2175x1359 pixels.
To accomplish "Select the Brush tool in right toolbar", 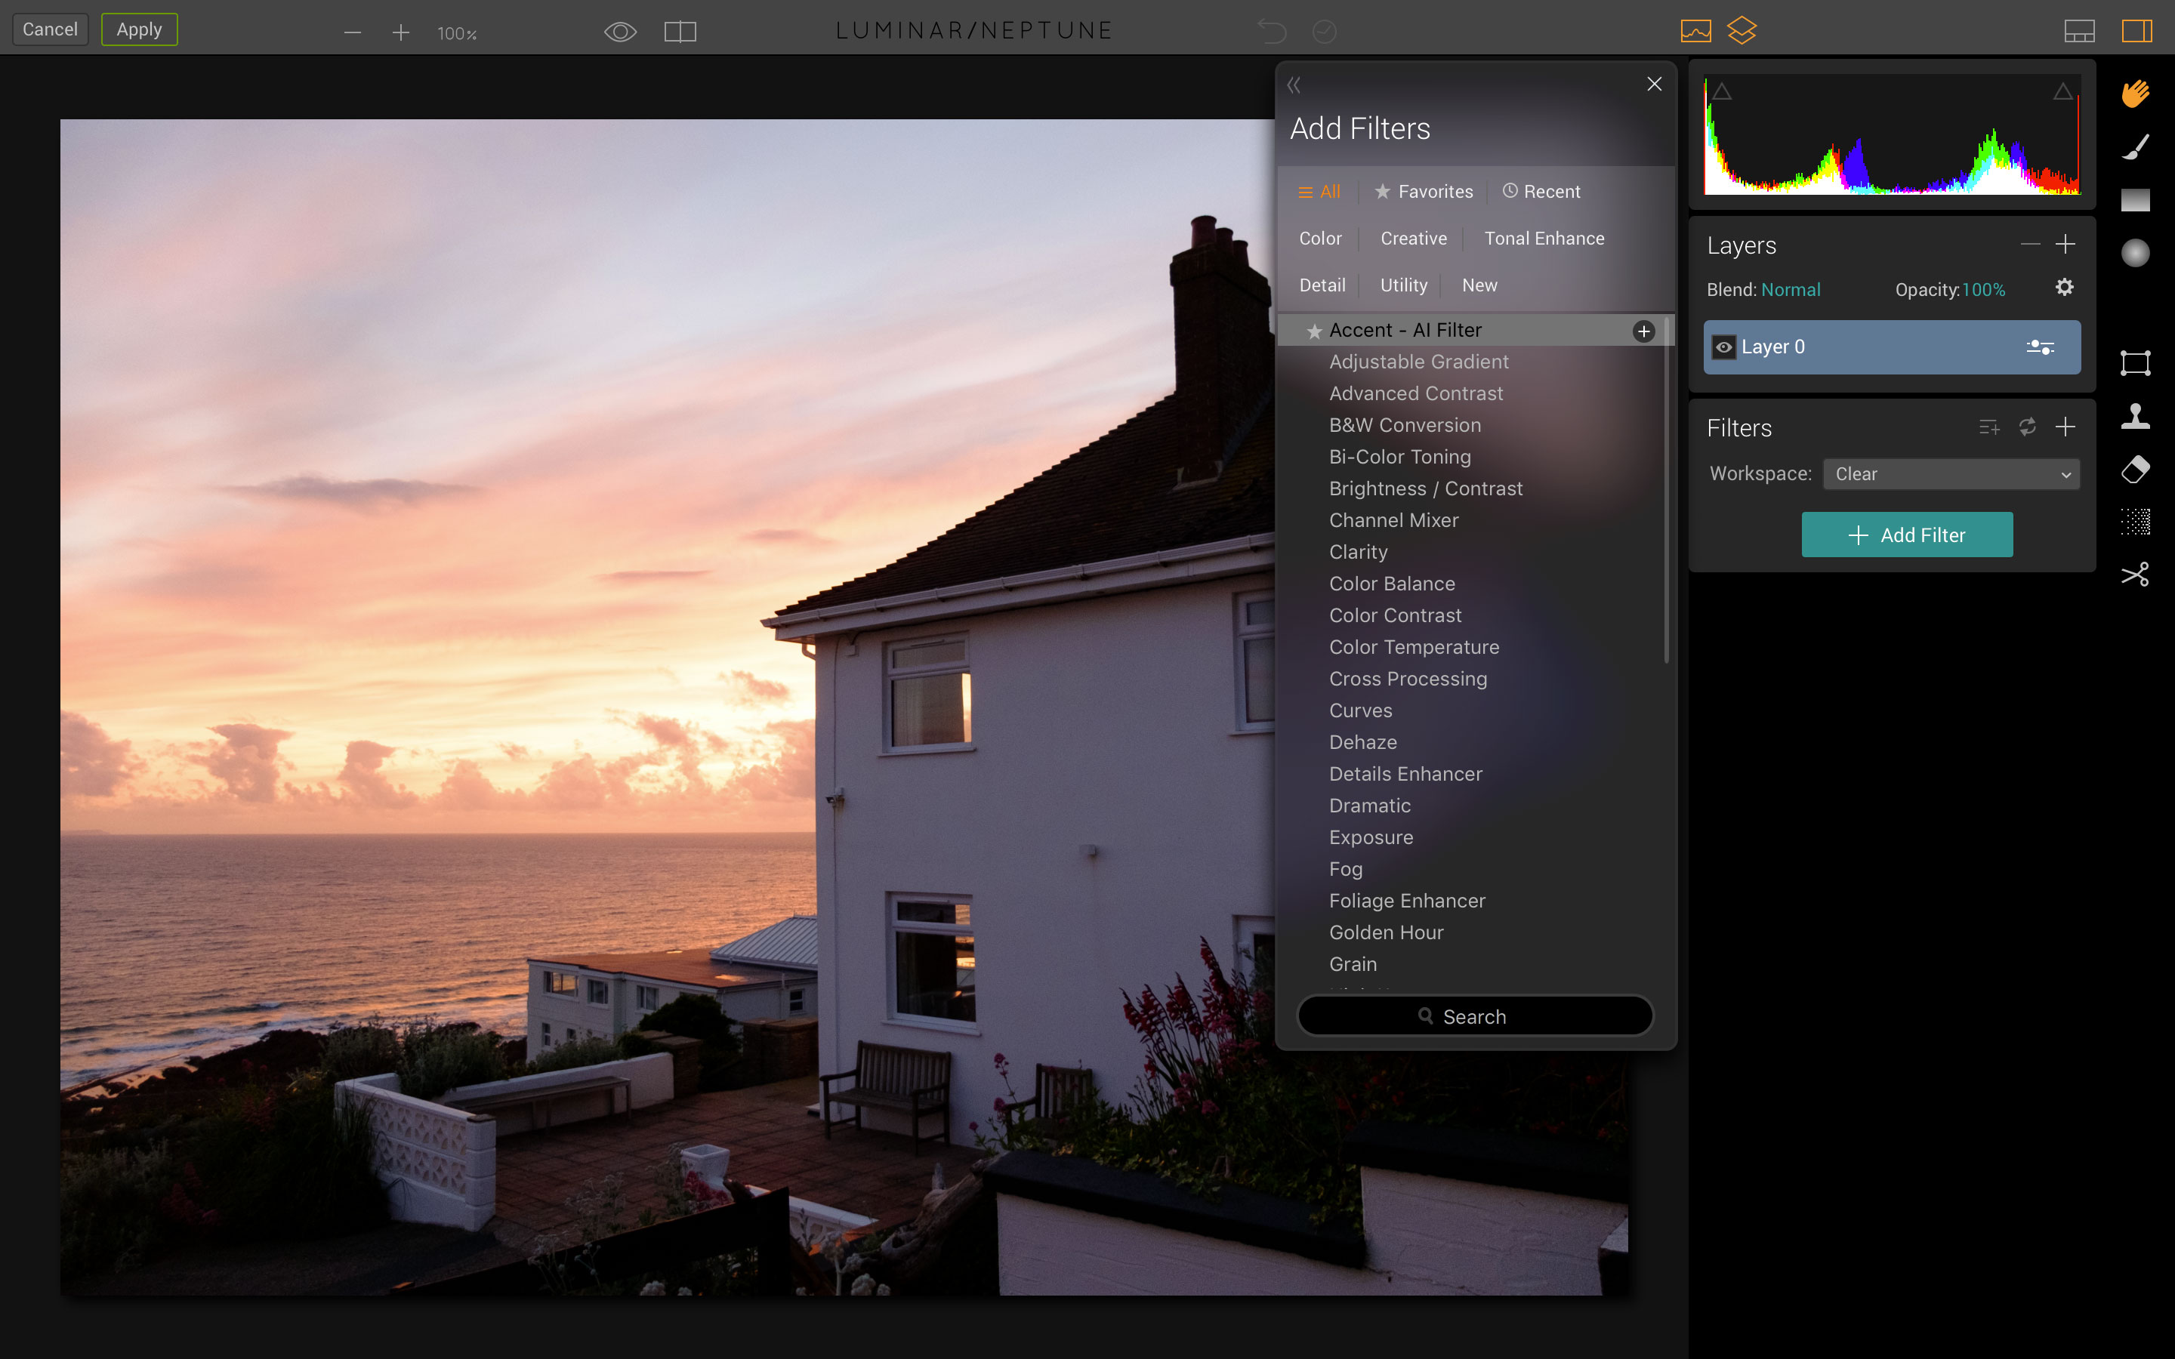I will point(2136,146).
